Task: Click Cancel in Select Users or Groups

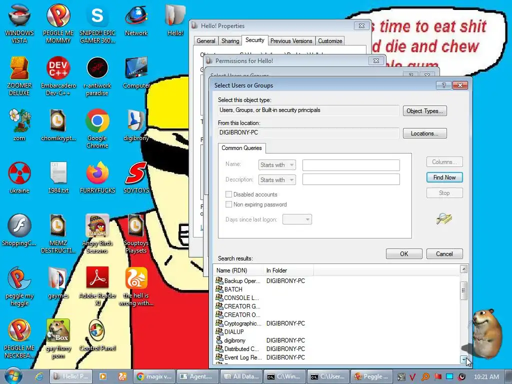Action: point(444,253)
